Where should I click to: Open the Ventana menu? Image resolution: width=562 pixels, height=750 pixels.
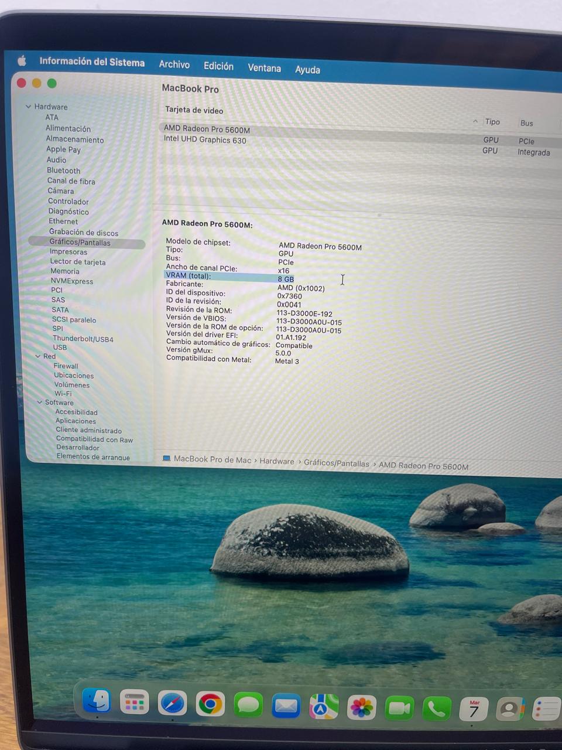pyautogui.click(x=264, y=68)
